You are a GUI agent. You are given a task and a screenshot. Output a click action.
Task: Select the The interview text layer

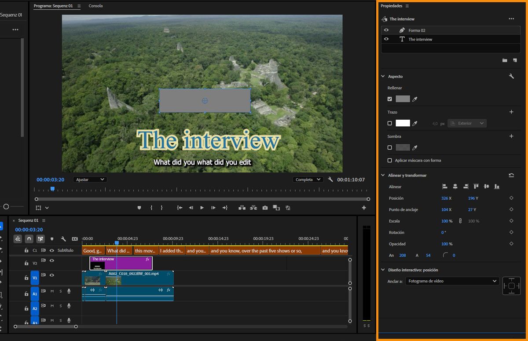(420, 39)
